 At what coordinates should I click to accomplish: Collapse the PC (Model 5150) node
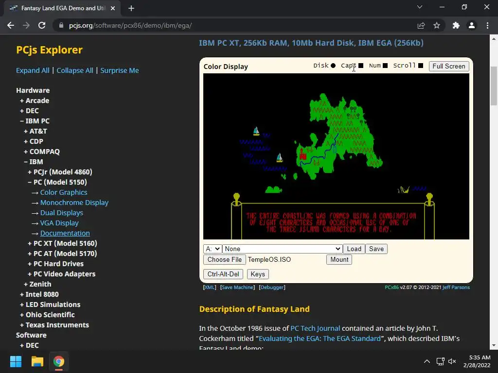coord(57,182)
